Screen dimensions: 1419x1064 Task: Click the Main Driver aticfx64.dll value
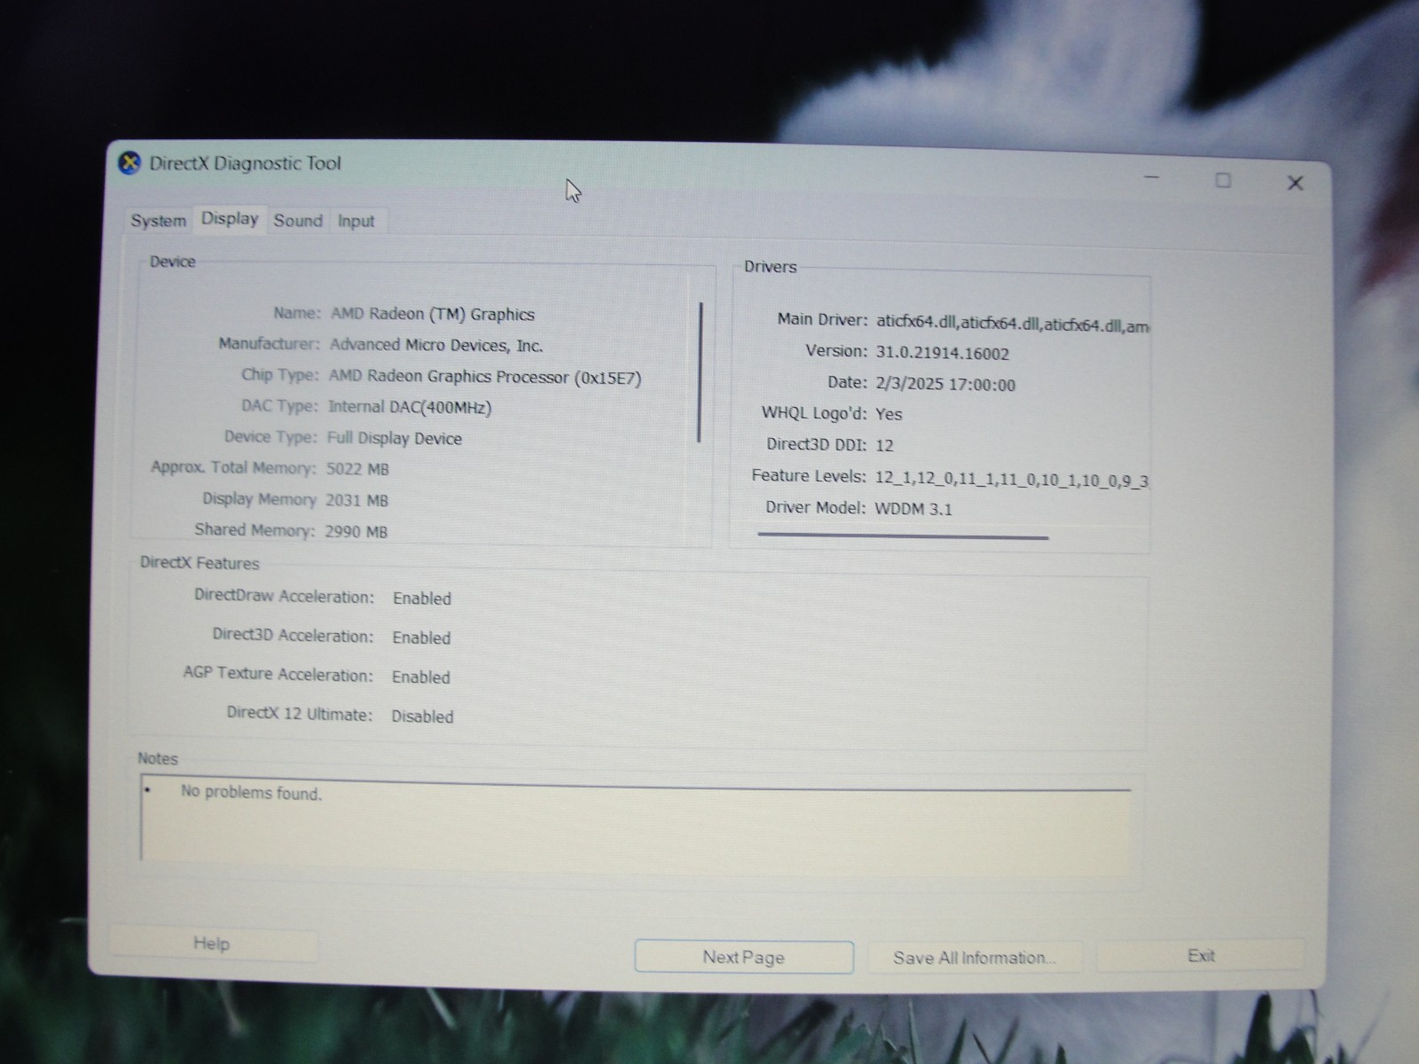tap(1012, 325)
